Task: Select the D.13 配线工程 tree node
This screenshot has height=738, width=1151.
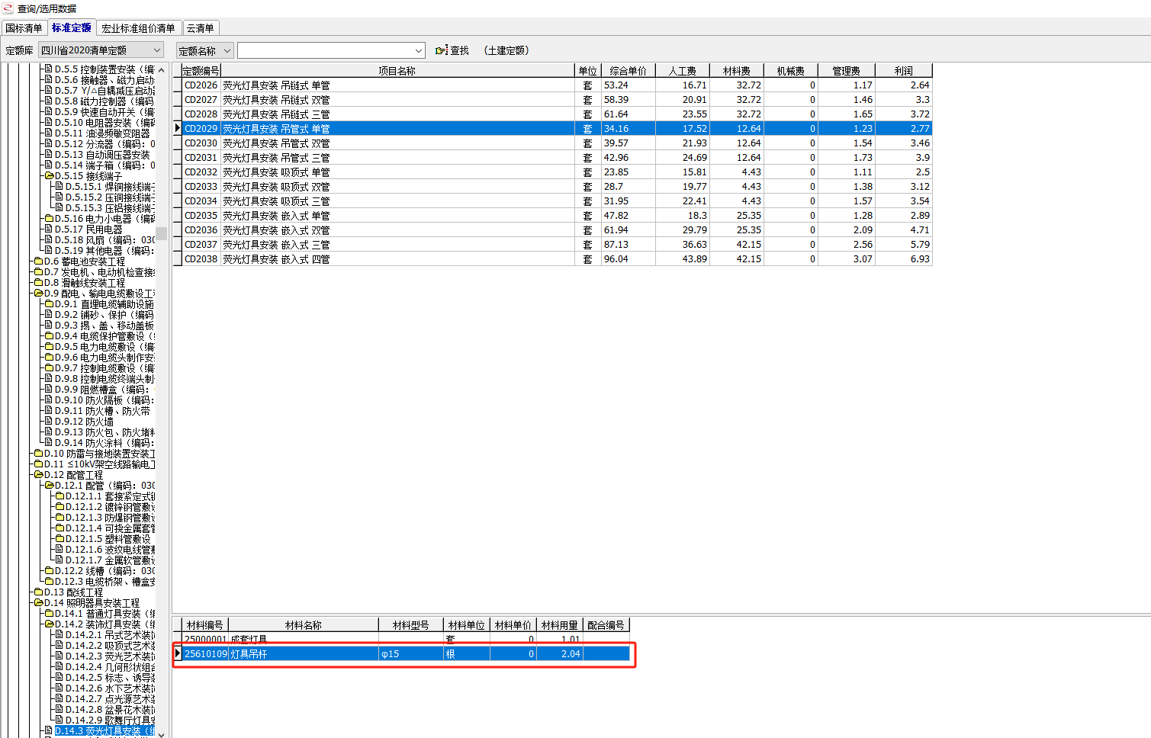Action: (73, 592)
